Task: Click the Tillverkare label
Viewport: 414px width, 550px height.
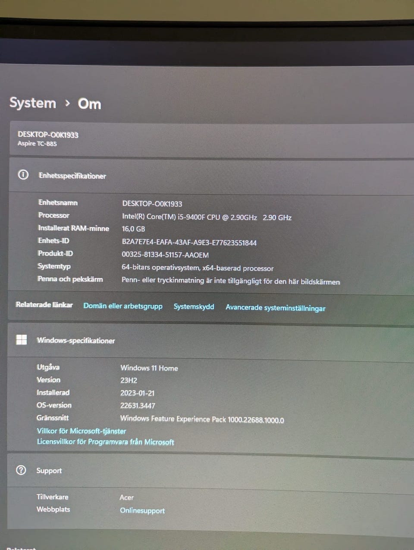Action: [x=53, y=497]
